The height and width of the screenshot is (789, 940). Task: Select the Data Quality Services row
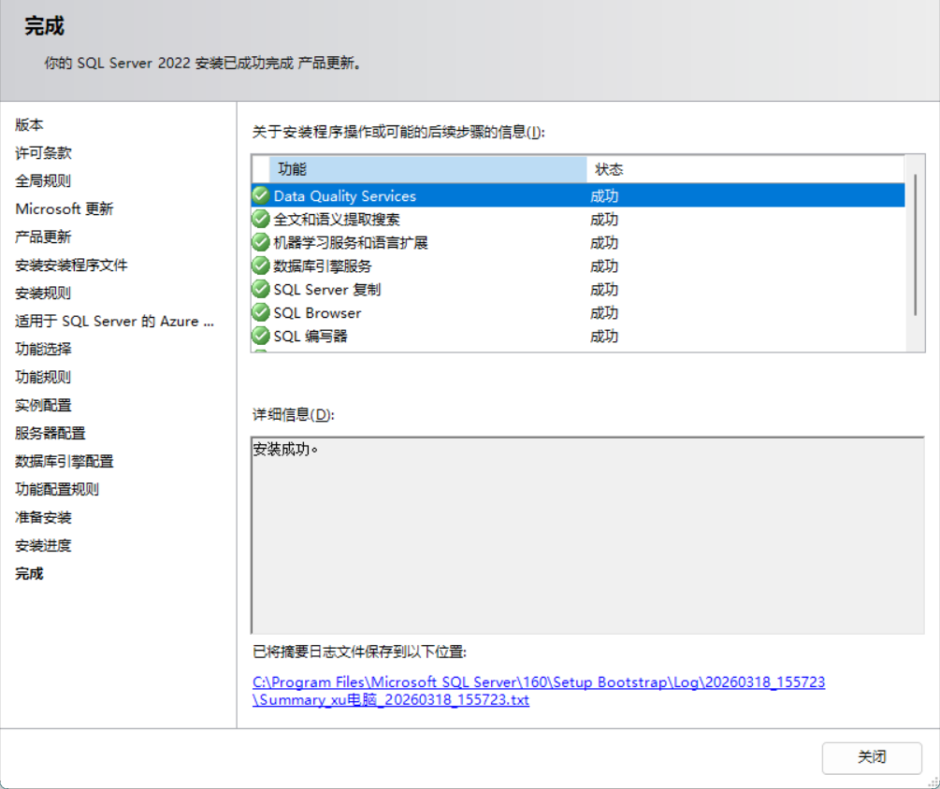578,195
